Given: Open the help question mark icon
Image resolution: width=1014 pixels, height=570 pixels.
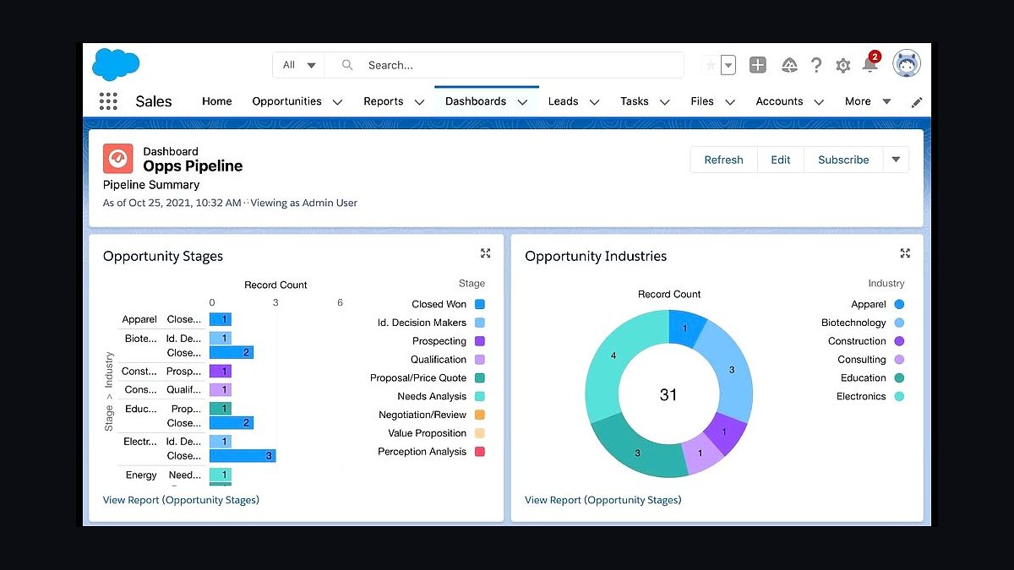Looking at the screenshot, I should pyautogui.click(x=816, y=65).
